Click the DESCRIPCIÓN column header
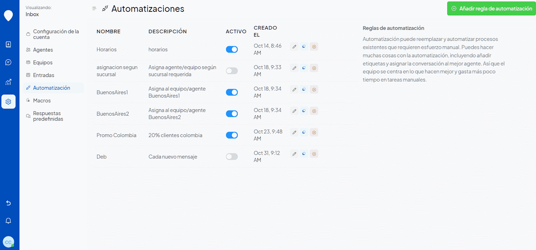Screen dimensions: 536x250 tap(167, 32)
